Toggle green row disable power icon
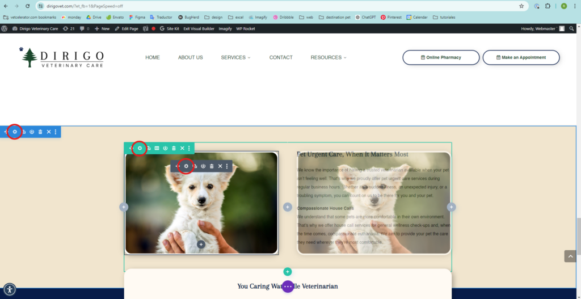This screenshot has height=299, width=581. [165, 148]
